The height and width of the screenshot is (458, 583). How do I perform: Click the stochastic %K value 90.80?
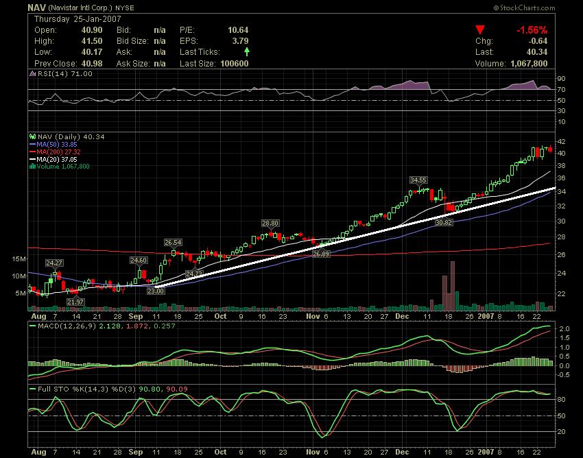[x=150, y=389]
